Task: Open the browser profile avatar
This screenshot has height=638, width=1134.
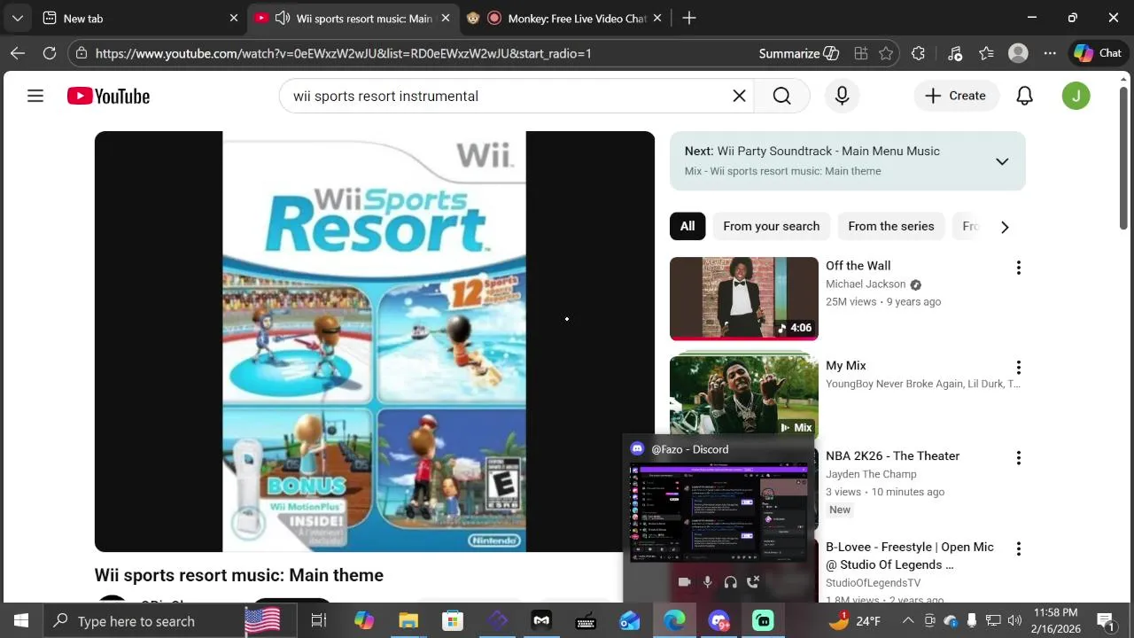Action: 1018,53
